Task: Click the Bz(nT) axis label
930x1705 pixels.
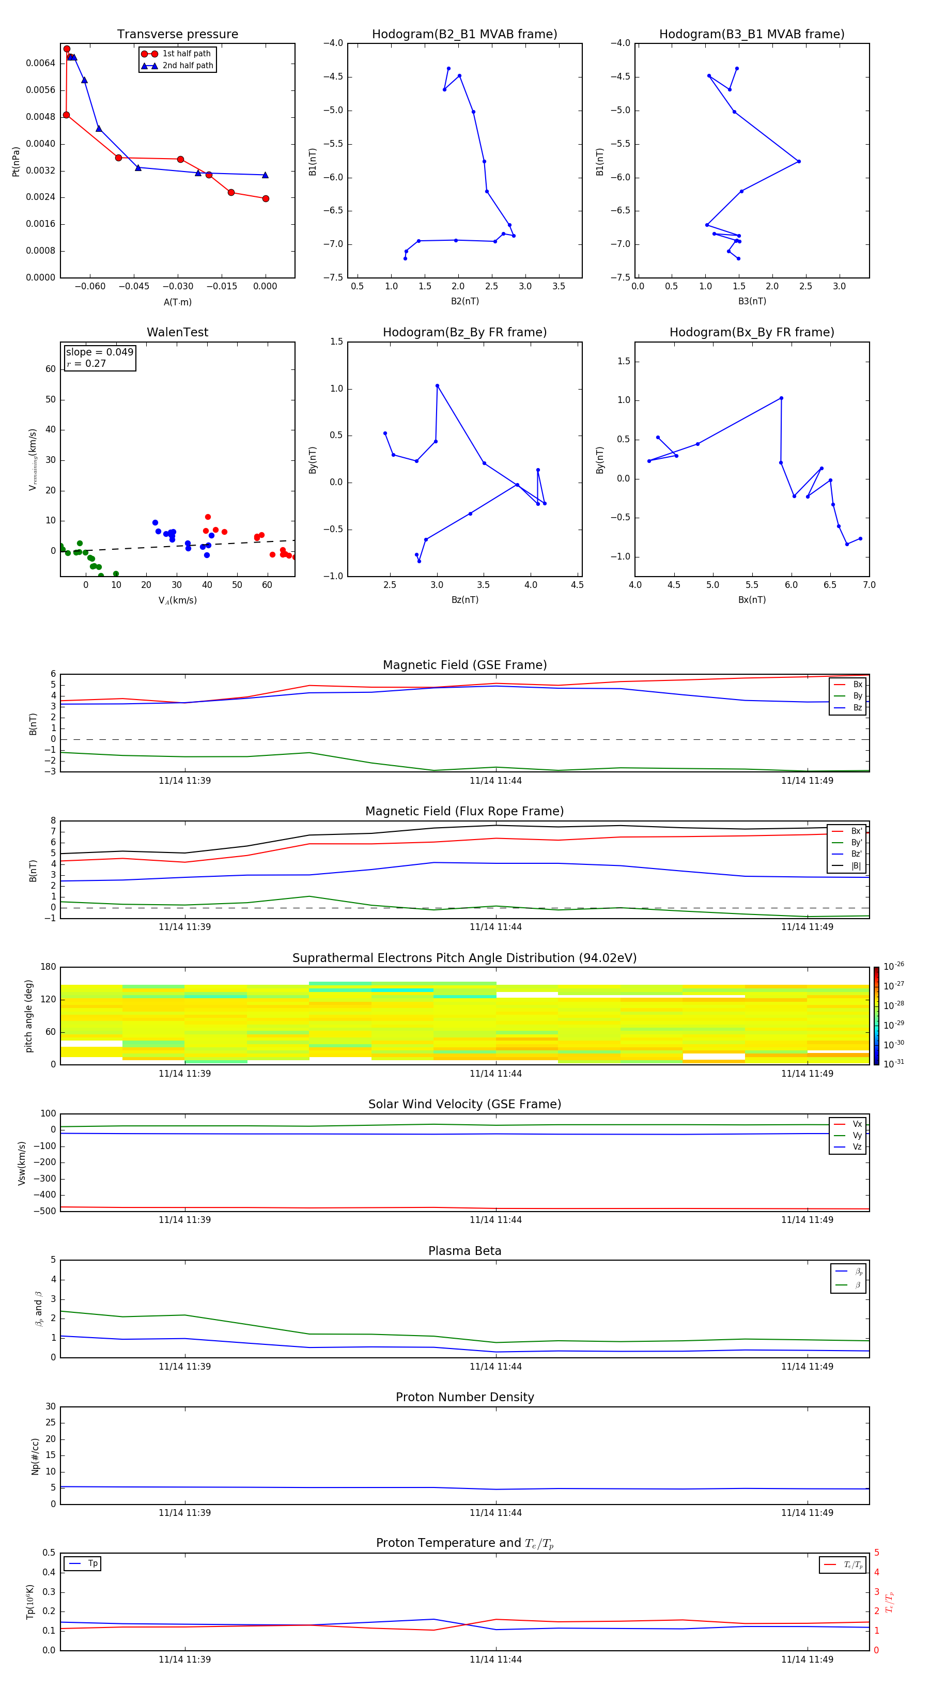Action: 464,600
